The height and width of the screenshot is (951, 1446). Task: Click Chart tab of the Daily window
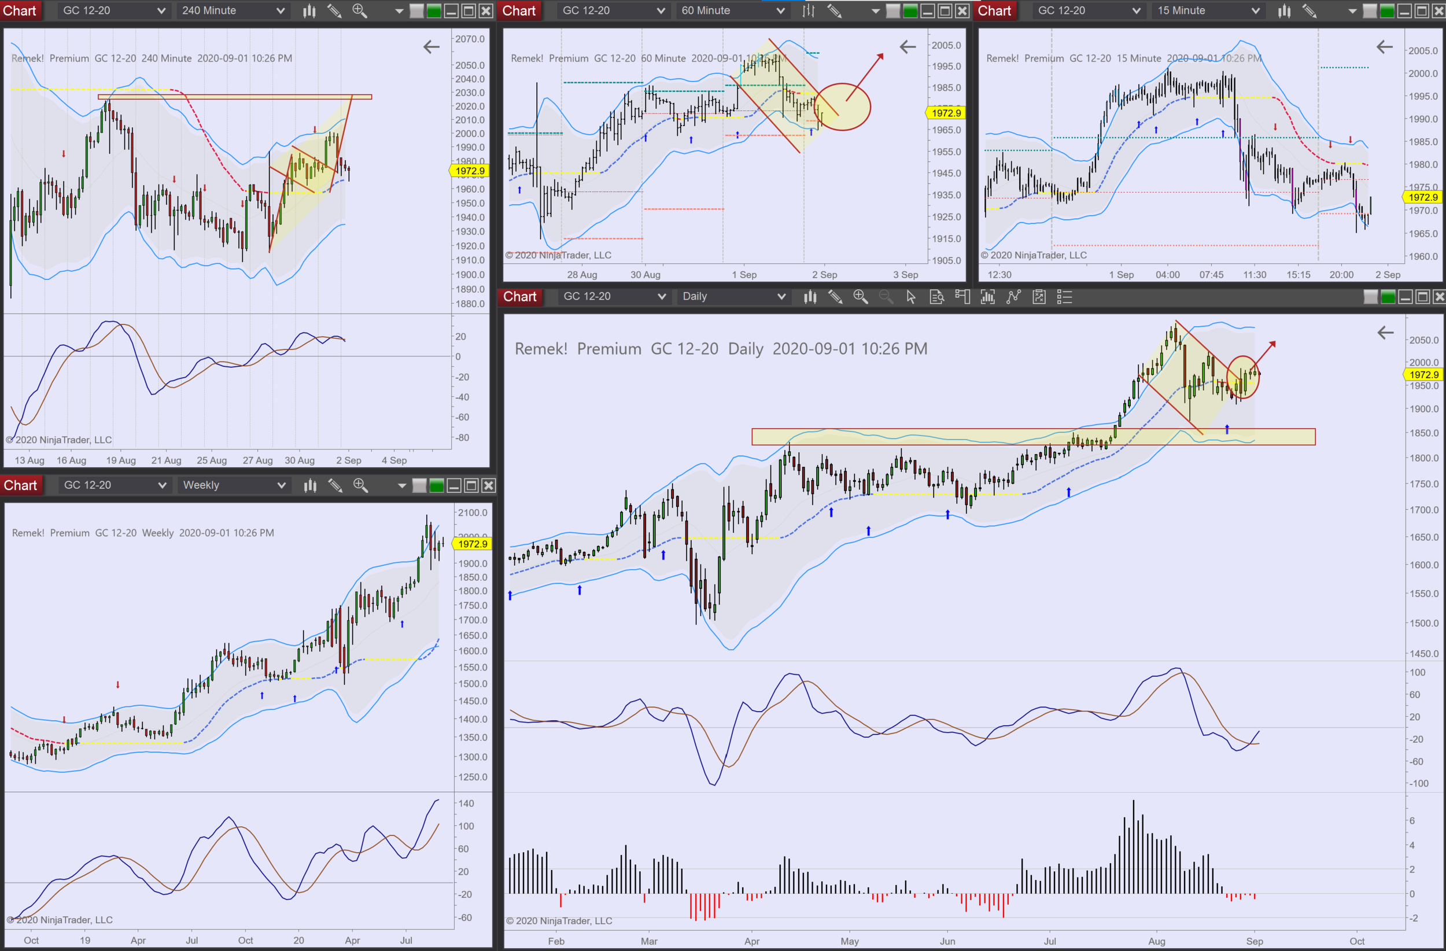520,297
